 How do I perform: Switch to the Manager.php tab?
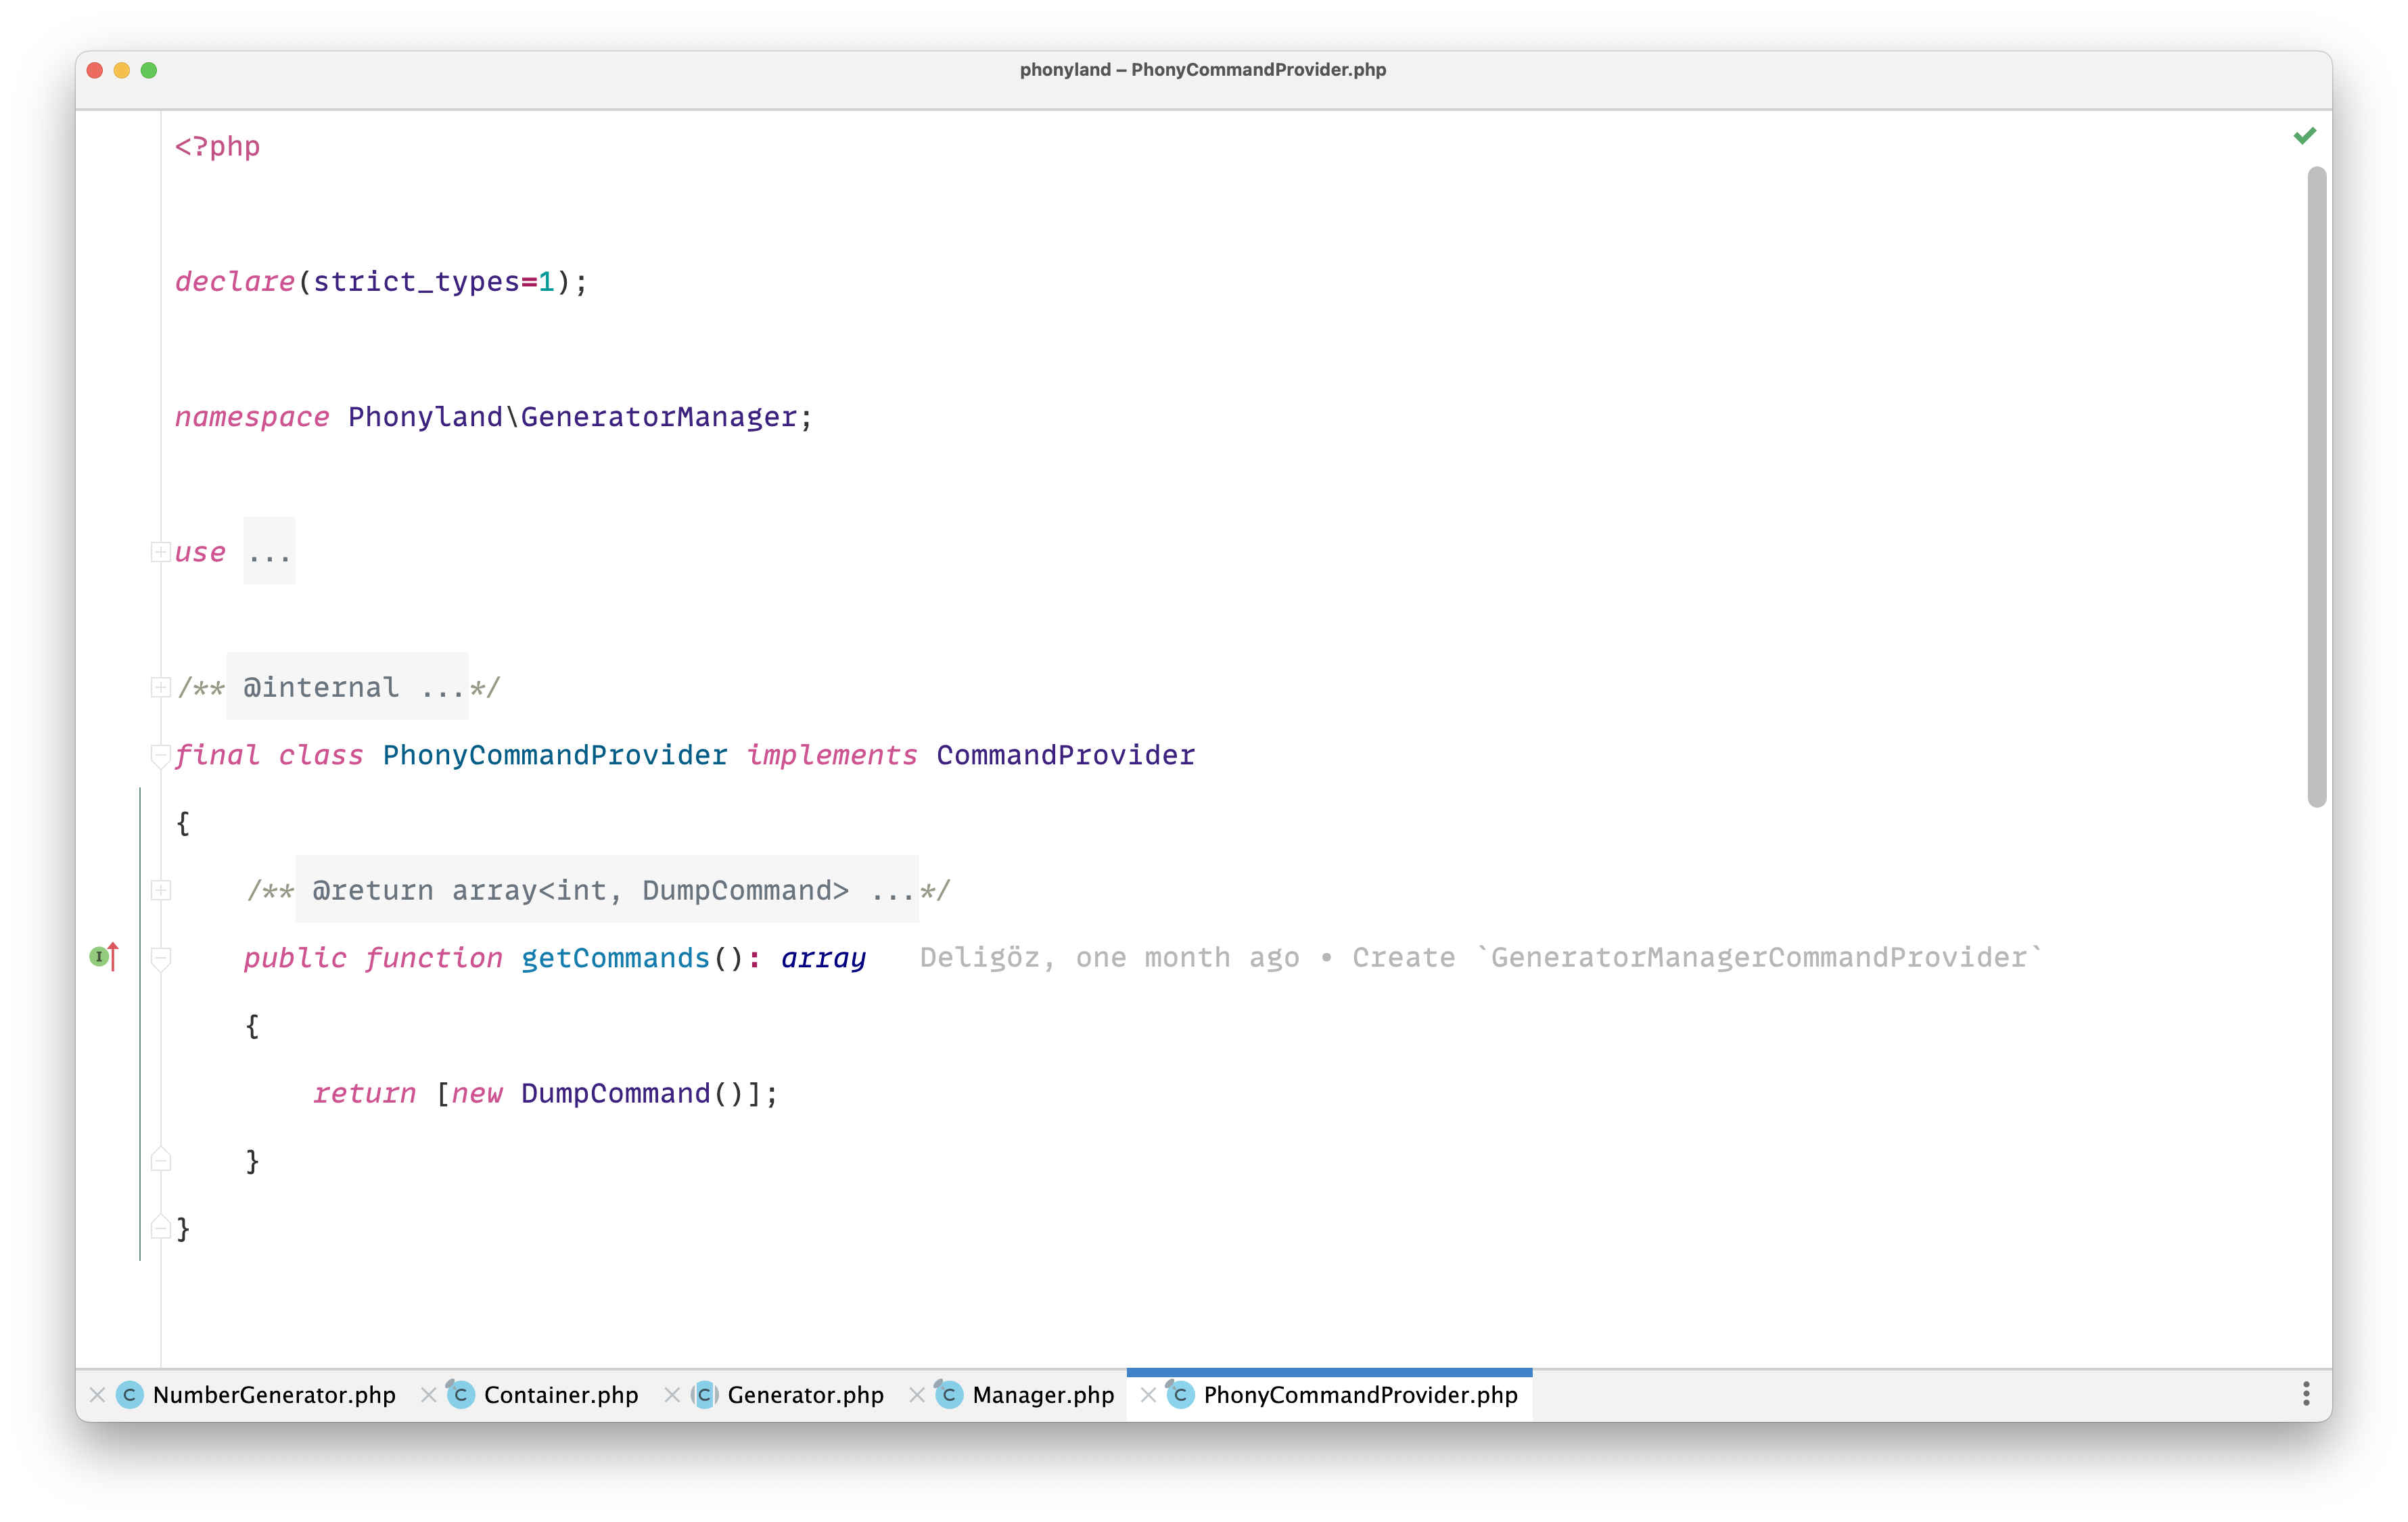[x=1042, y=1395]
